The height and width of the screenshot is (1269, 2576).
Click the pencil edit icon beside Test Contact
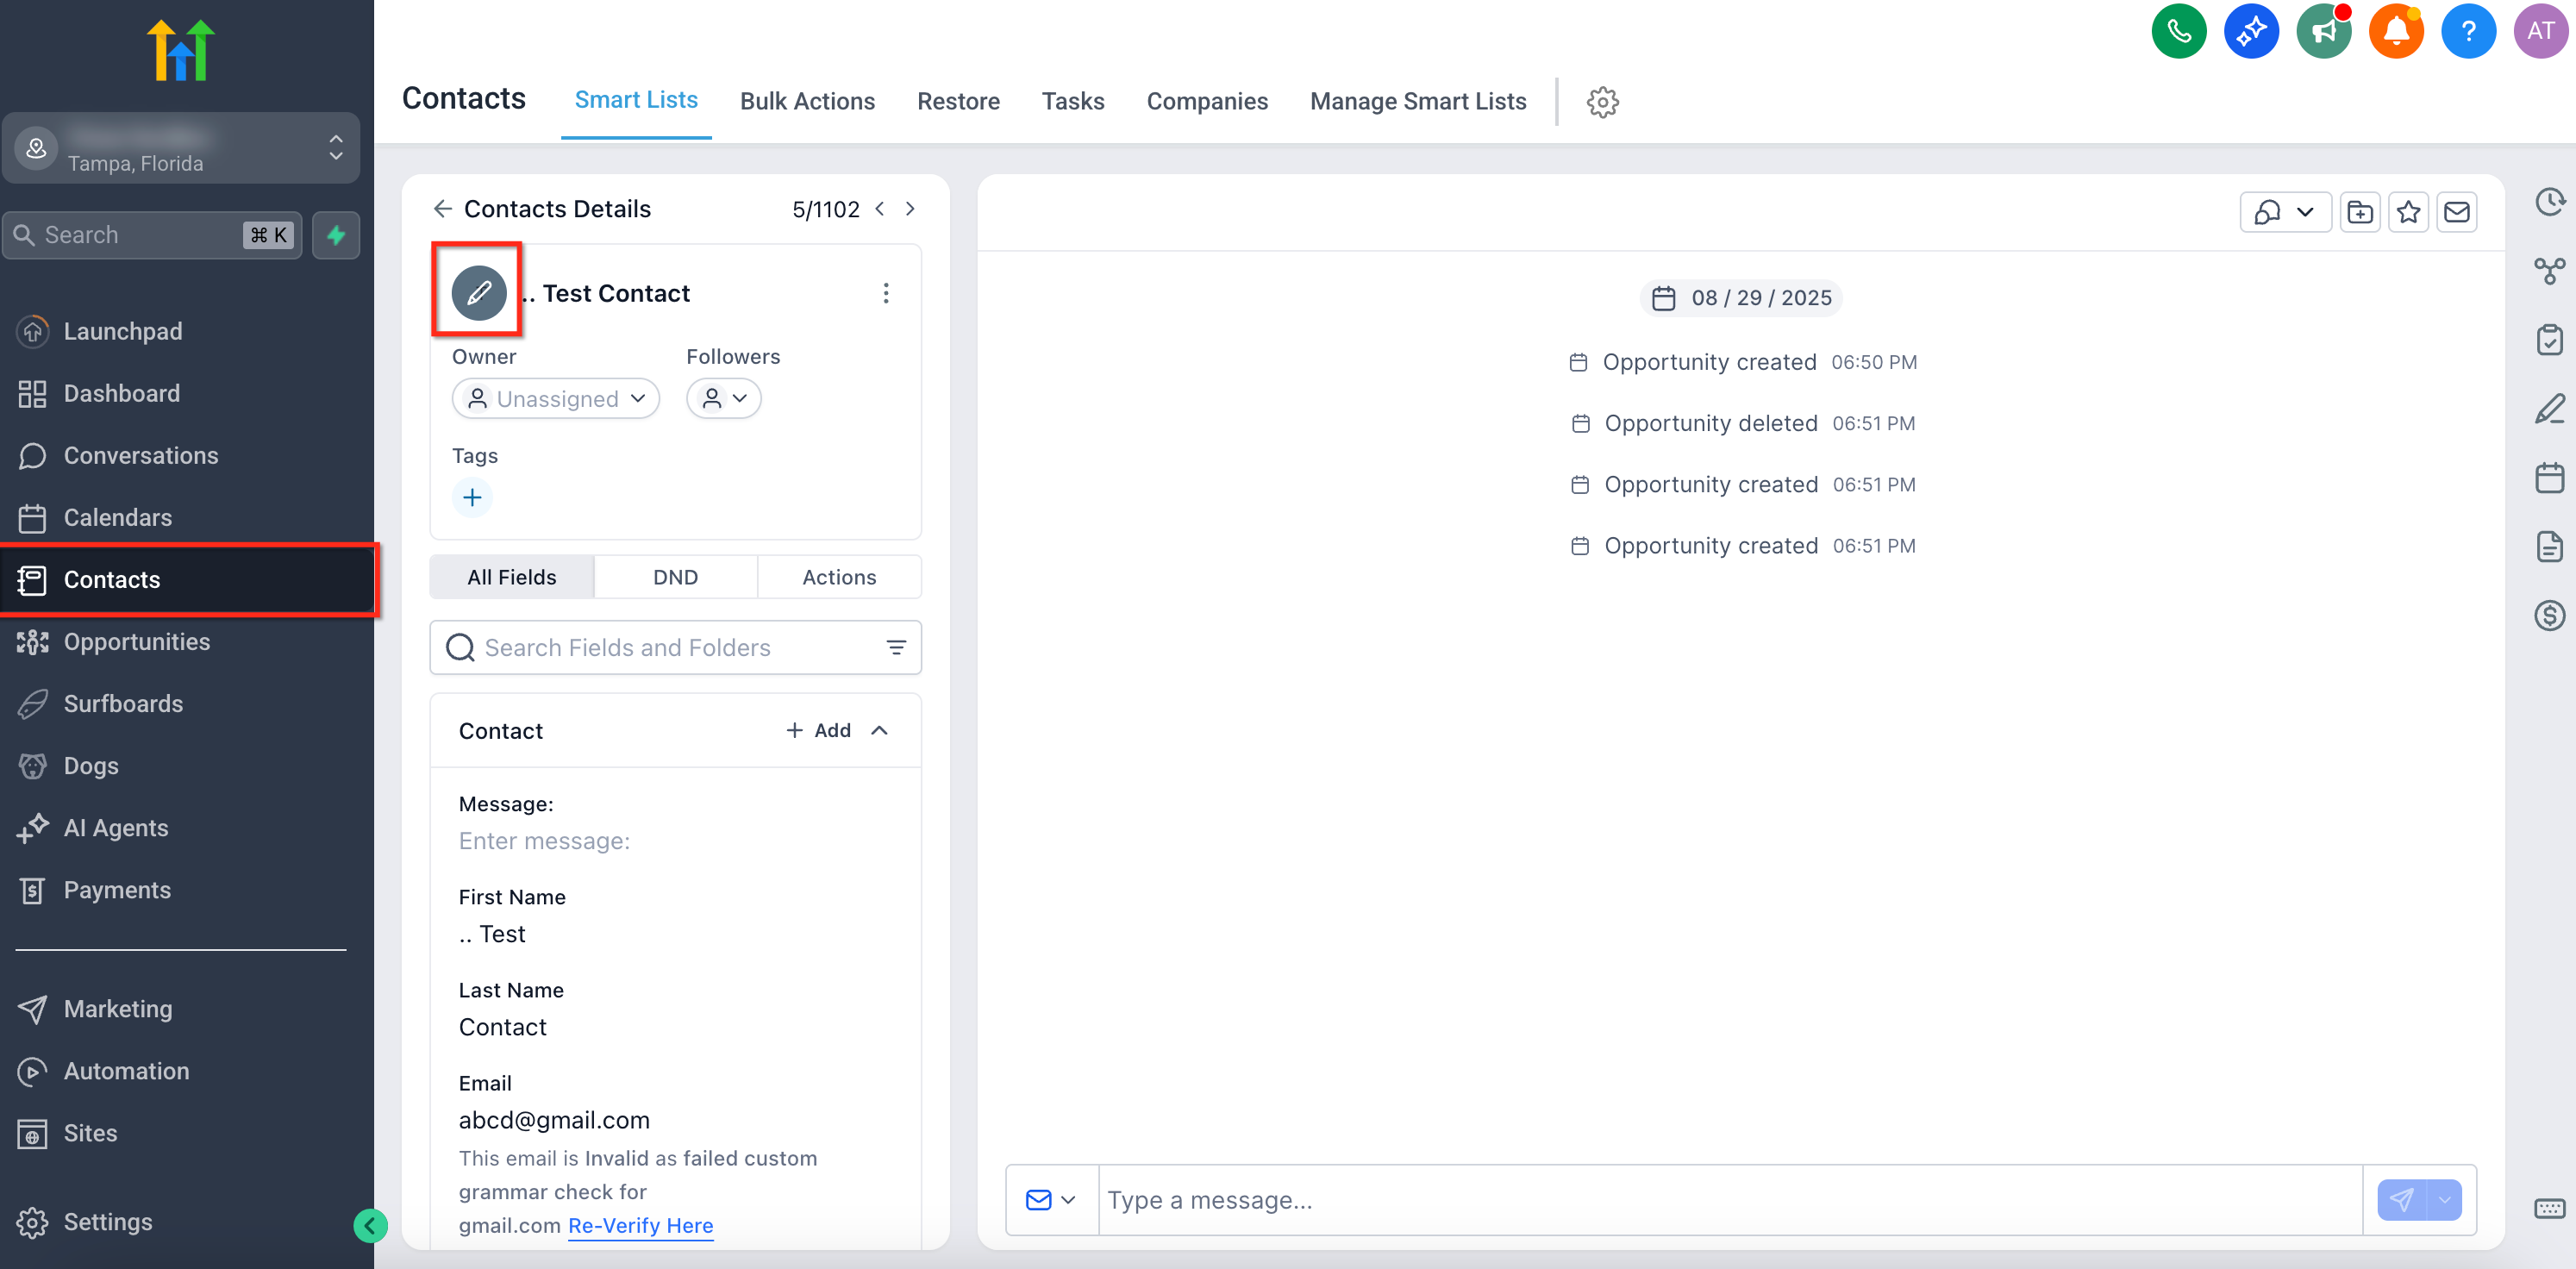[478, 292]
